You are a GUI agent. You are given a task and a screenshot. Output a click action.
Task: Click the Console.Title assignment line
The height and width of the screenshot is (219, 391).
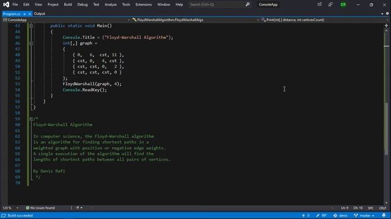[118, 38]
